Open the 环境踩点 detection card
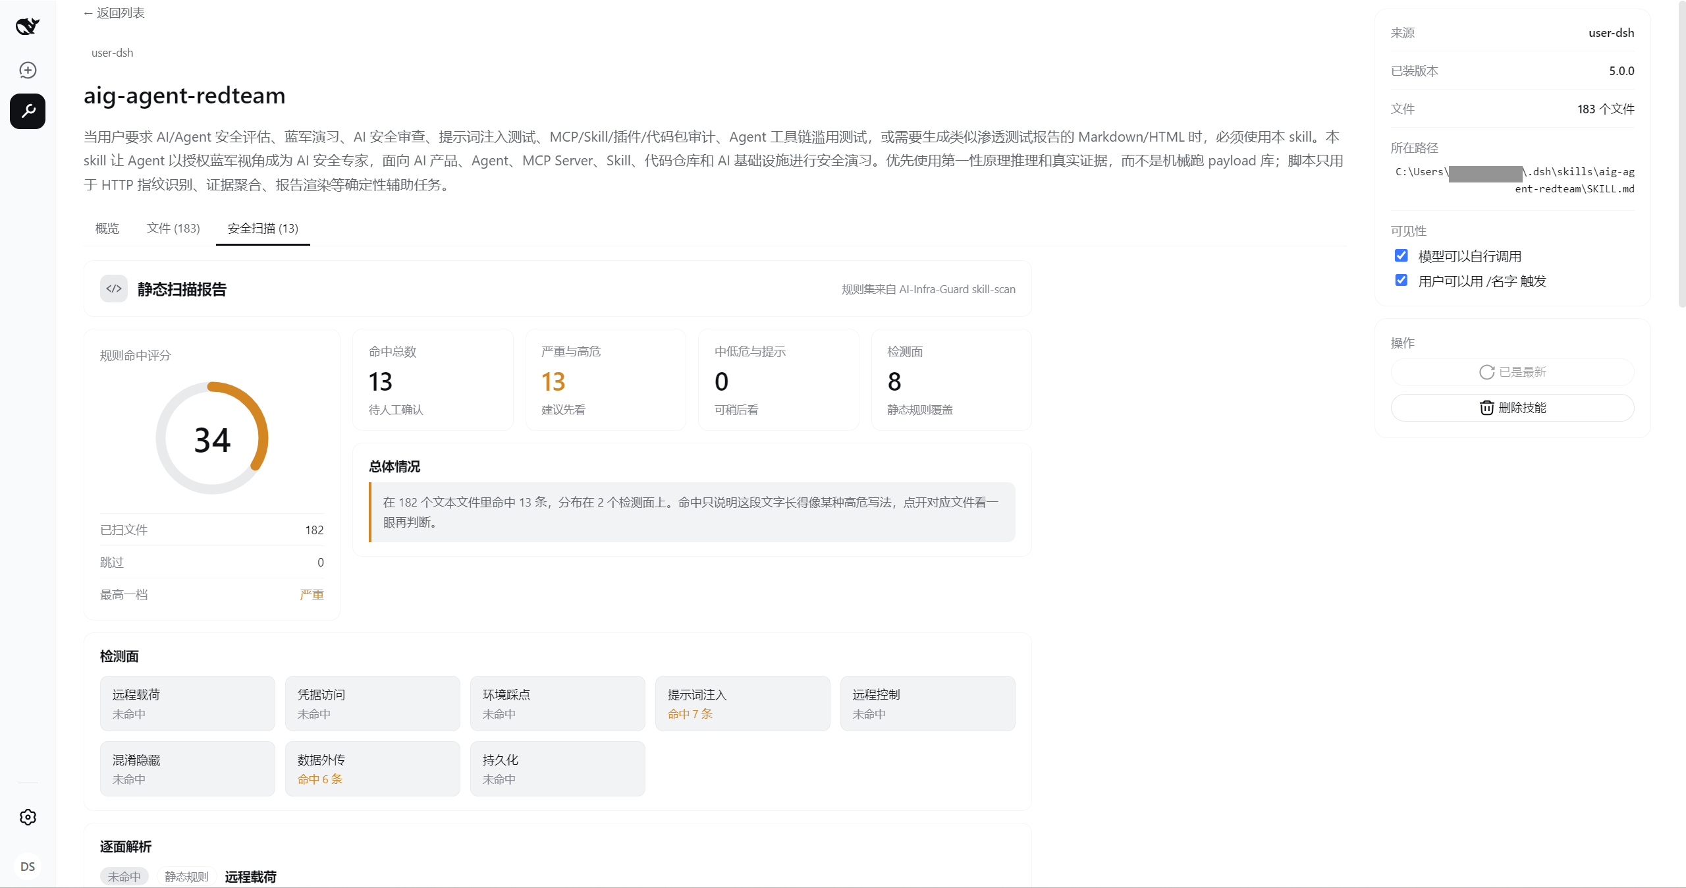Image resolution: width=1686 pixels, height=888 pixels. pos(558,704)
